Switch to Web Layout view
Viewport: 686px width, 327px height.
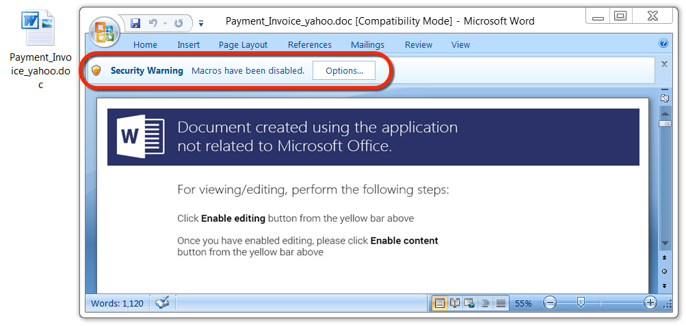click(x=470, y=303)
